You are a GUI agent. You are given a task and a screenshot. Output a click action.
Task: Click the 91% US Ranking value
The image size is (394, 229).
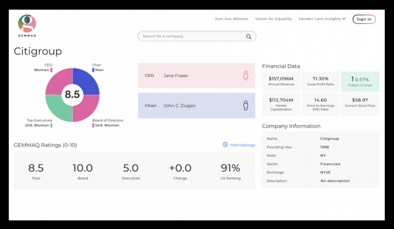click(230, 168)
